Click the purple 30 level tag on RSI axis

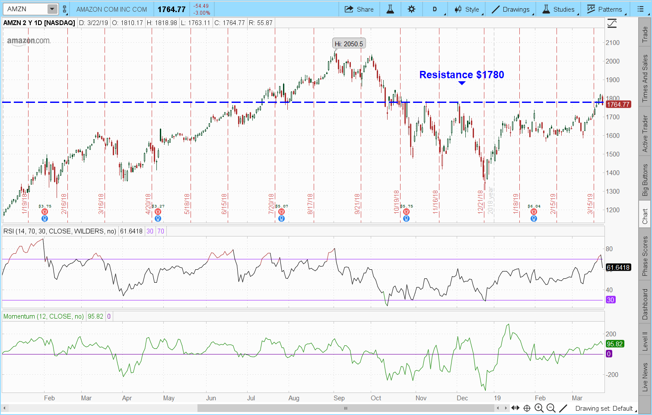pos(611,300)
